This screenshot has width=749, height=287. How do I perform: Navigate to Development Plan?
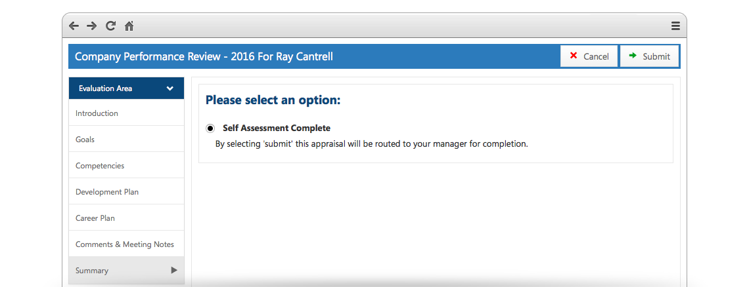pos(107,192)
